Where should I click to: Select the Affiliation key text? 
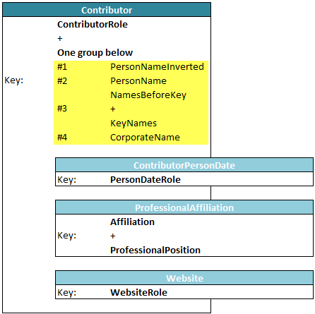click(132, 222)
